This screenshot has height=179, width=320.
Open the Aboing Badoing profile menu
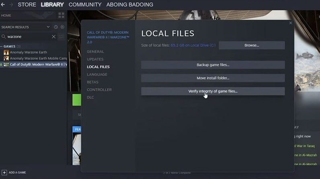point(130,4)
